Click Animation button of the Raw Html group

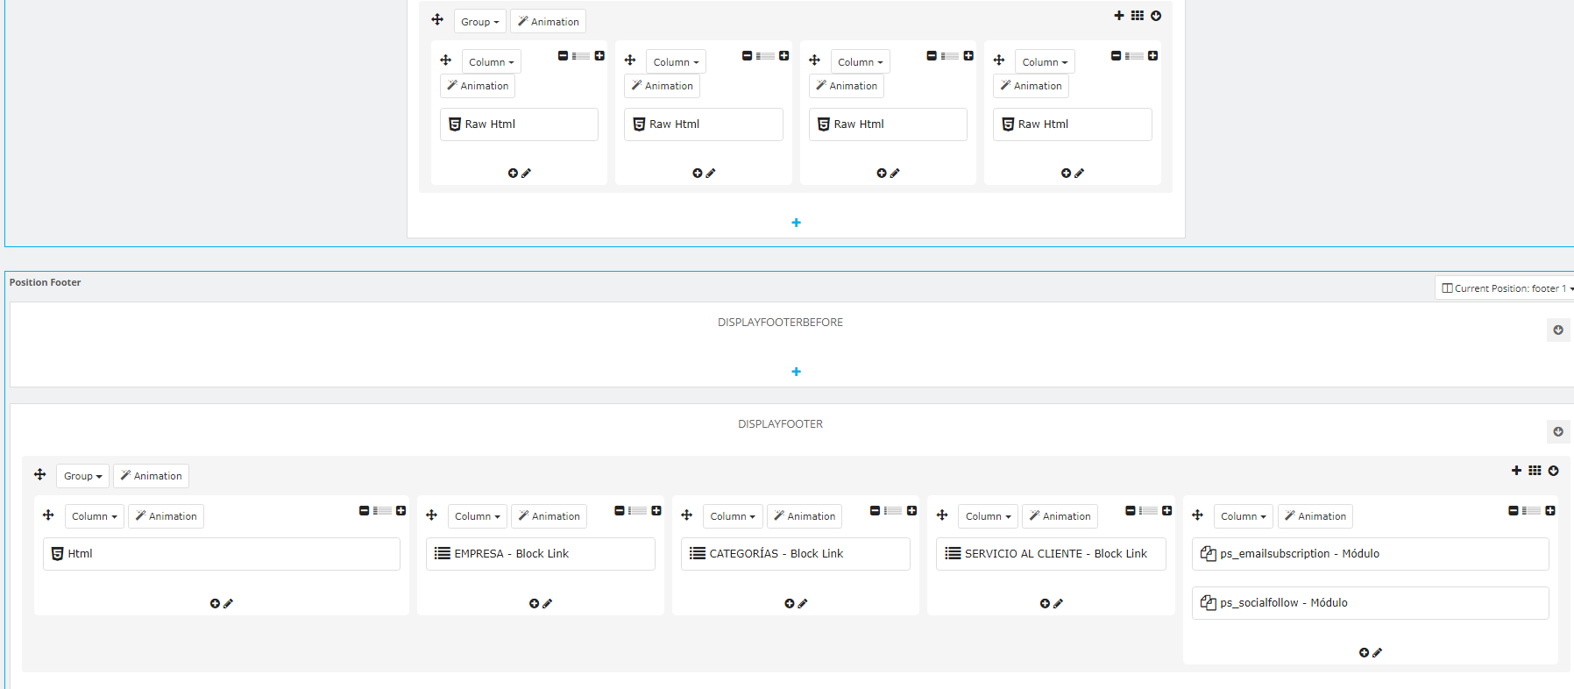549,22
